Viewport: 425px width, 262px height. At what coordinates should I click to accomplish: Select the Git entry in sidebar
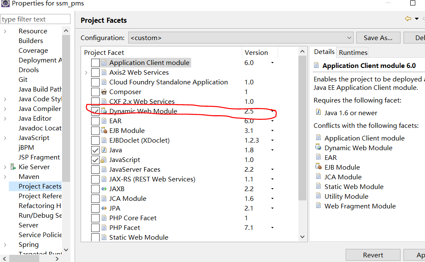(x=23, y=80)
